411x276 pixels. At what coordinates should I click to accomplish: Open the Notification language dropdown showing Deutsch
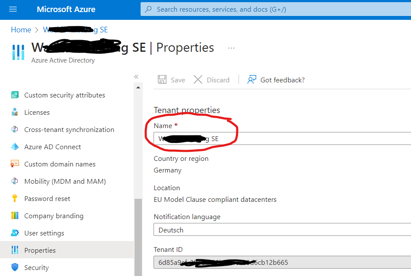pyautogui.click(x=282, y=229)
